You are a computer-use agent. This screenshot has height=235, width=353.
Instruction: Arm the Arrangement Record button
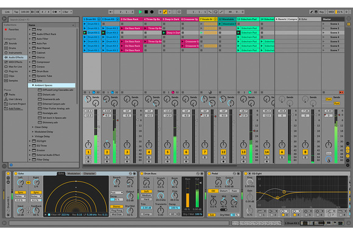152,12
